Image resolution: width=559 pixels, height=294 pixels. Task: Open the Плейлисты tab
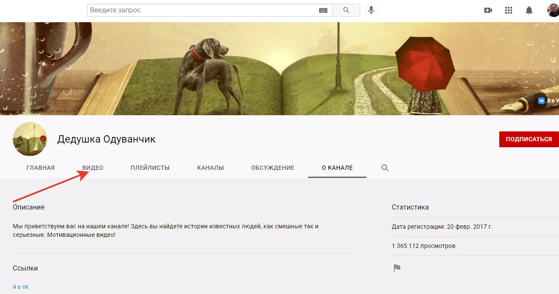click(150, 168)
